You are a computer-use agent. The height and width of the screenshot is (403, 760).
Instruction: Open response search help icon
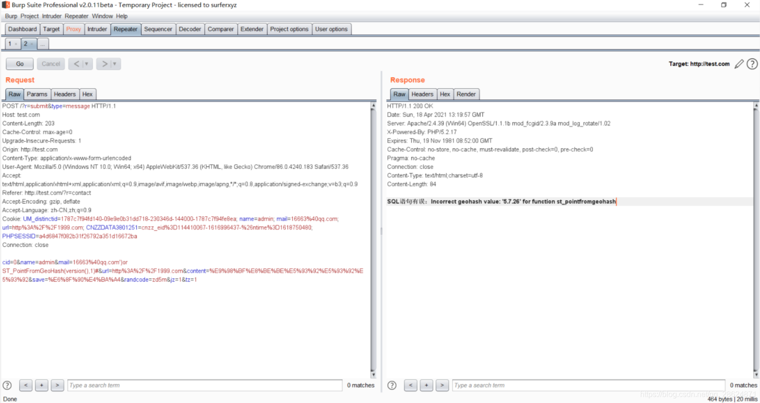[x=392, y=385]
